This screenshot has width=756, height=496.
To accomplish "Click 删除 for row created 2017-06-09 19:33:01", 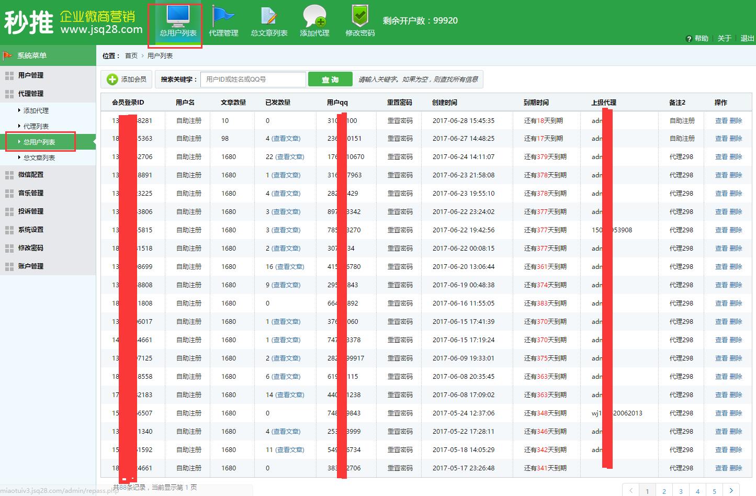I will 736,358.
